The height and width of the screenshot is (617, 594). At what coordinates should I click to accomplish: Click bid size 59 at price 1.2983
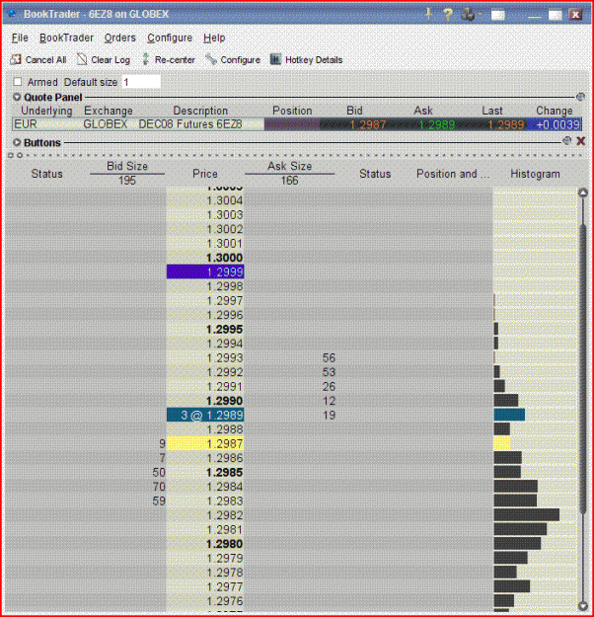[x=159, y=501]
